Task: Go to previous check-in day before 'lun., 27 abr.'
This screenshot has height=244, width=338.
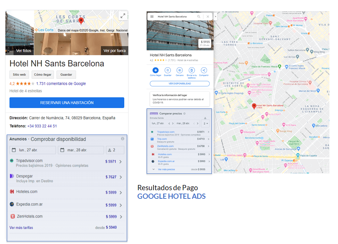Action: (x=169, y=124)
